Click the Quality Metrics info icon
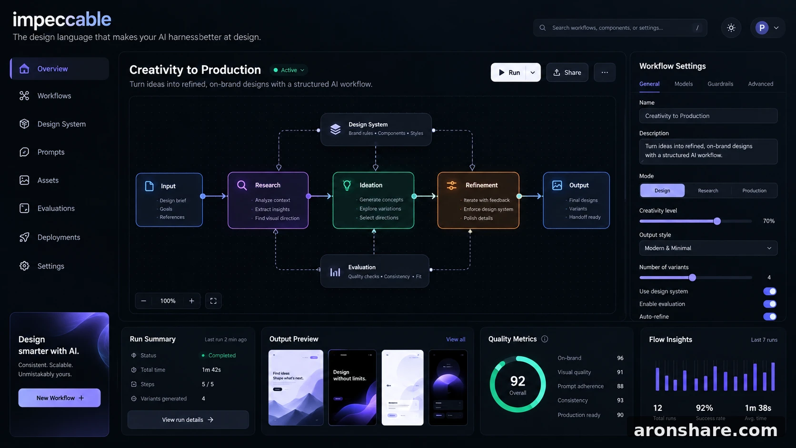The width and height of the screenshot is (796, 448). (x=545, y=339)
